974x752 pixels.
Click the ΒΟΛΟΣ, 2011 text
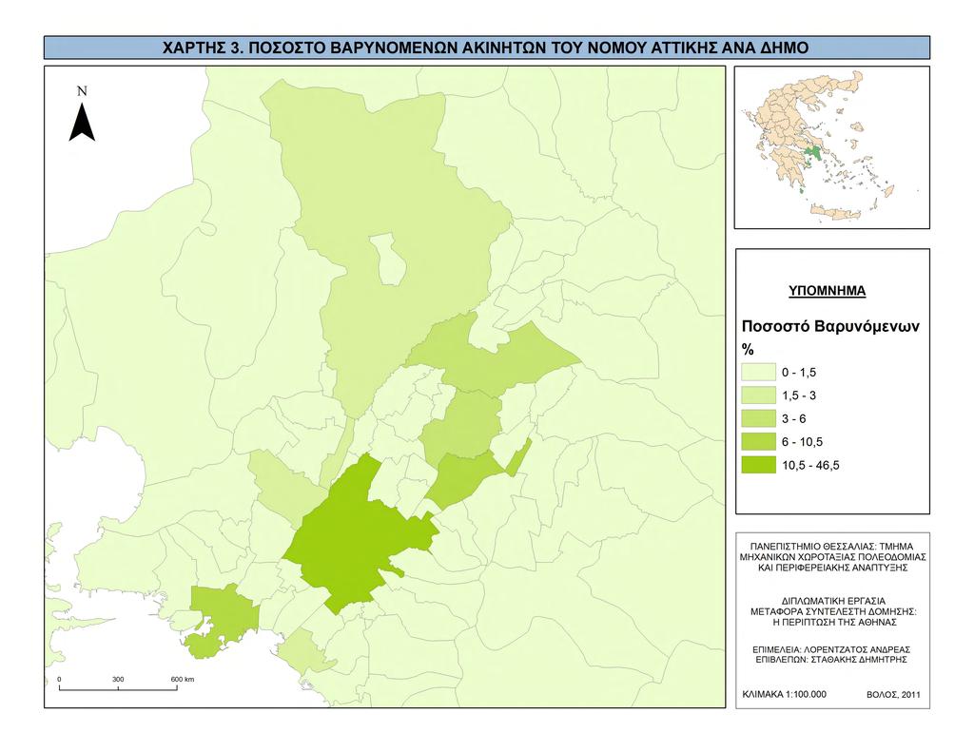(x=893, y=695)
